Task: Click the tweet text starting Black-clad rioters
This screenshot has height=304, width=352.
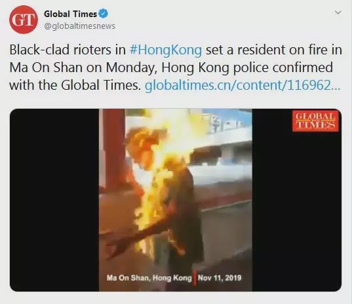Action: tap(175, 67)
